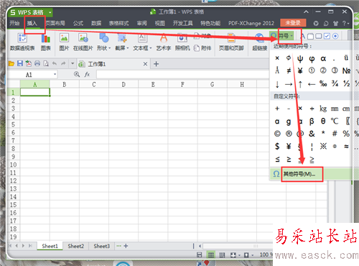Insert an 附件 attachment
The height and width of the screenshot is (266, 359).
pyautogui.click(x=202, y=48)
